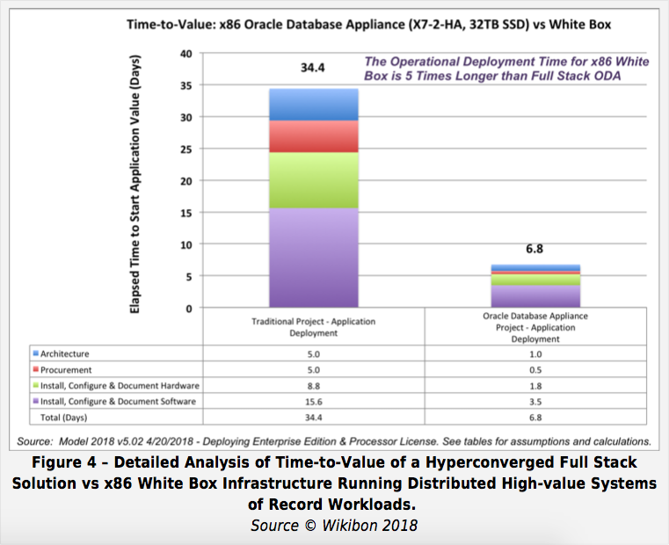The width and height of the screenshot is (669, 545).
Task: Click the software value 15.6 cell
Action: click(x=314, y=402)
